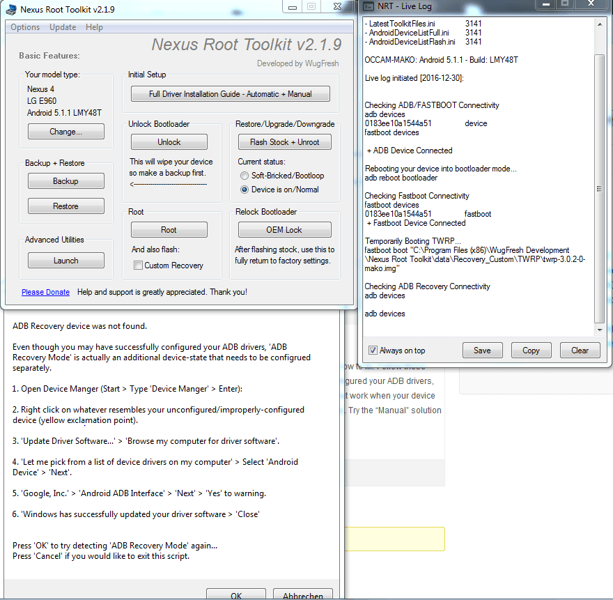
Task: Follow the Please Donate link
Action: coord(45,292)
